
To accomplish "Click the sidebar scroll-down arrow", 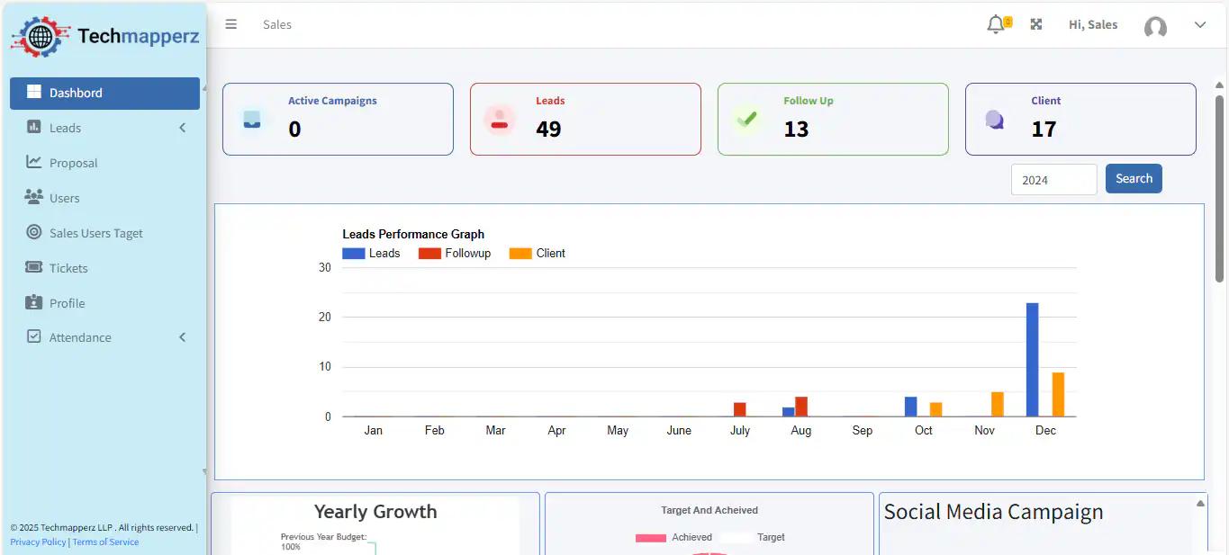I will pyautogui.click(x=204, y=471).
